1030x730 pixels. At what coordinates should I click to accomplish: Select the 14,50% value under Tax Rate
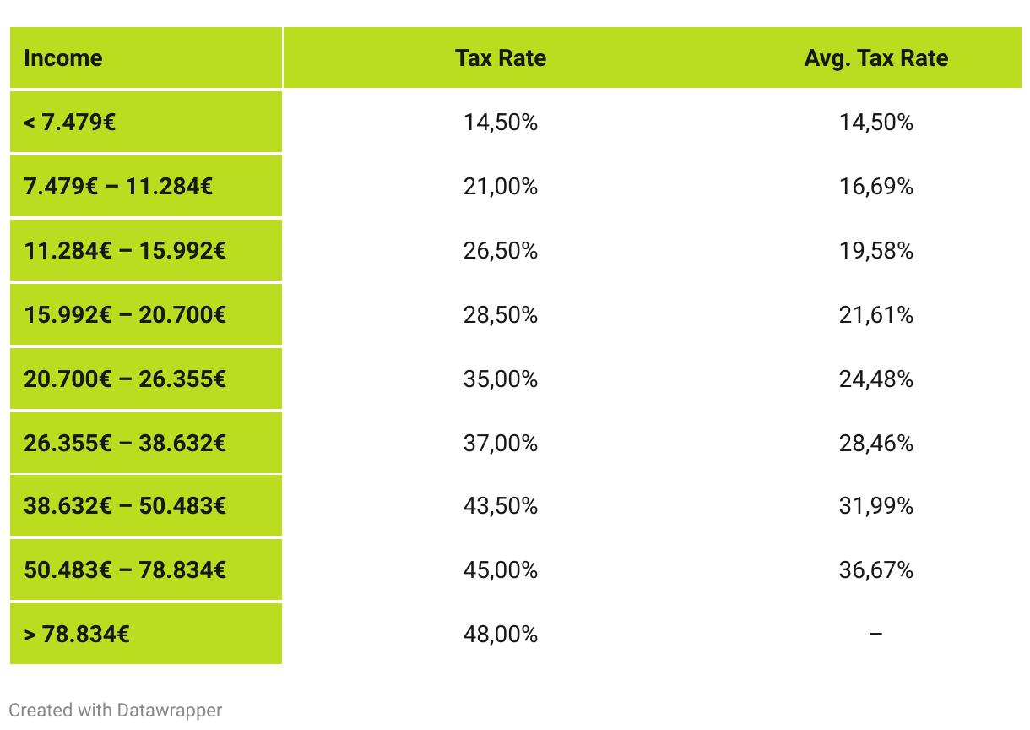click(501, 123)
